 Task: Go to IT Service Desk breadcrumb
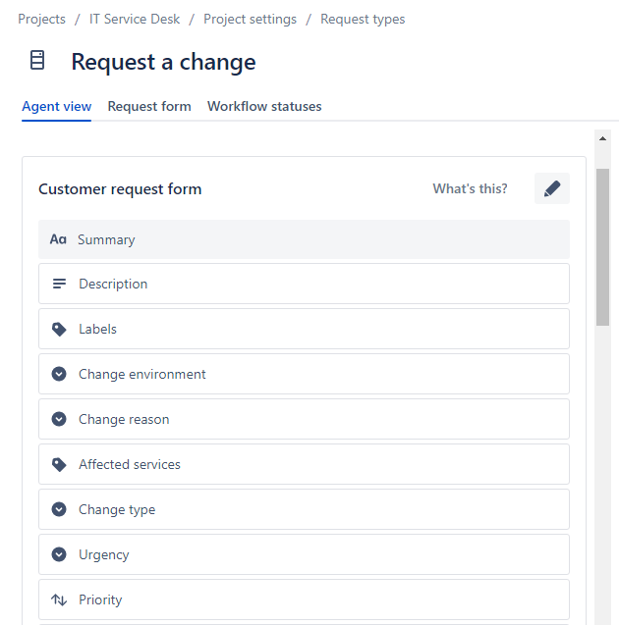click(135, 20)
